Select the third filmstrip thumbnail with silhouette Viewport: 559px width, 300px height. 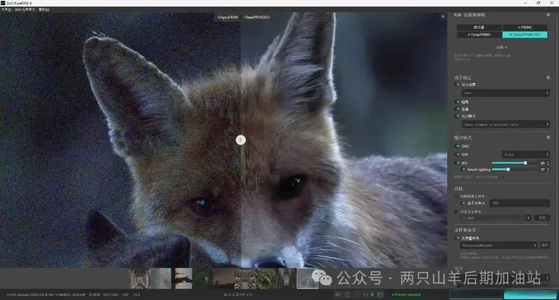coord(182,278)
